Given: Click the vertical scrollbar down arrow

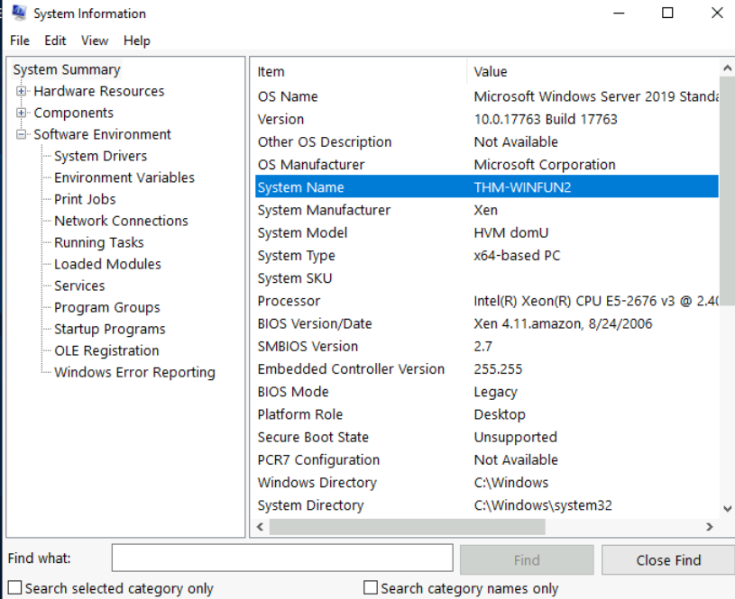Looking at the screenshot, I should click(727, 508).
